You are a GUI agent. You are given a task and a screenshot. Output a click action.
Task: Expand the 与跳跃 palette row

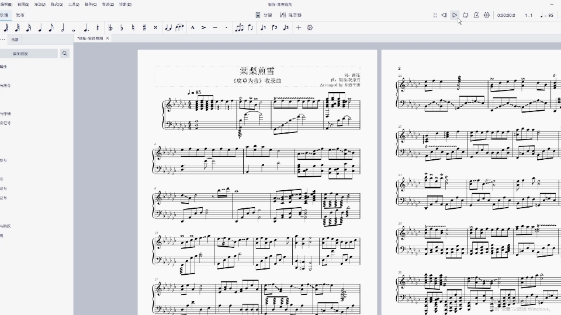(x=5, y=226)
